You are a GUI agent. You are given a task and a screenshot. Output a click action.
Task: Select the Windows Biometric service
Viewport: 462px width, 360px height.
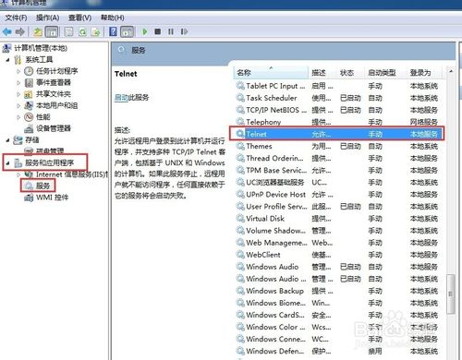tap(338, 303)
